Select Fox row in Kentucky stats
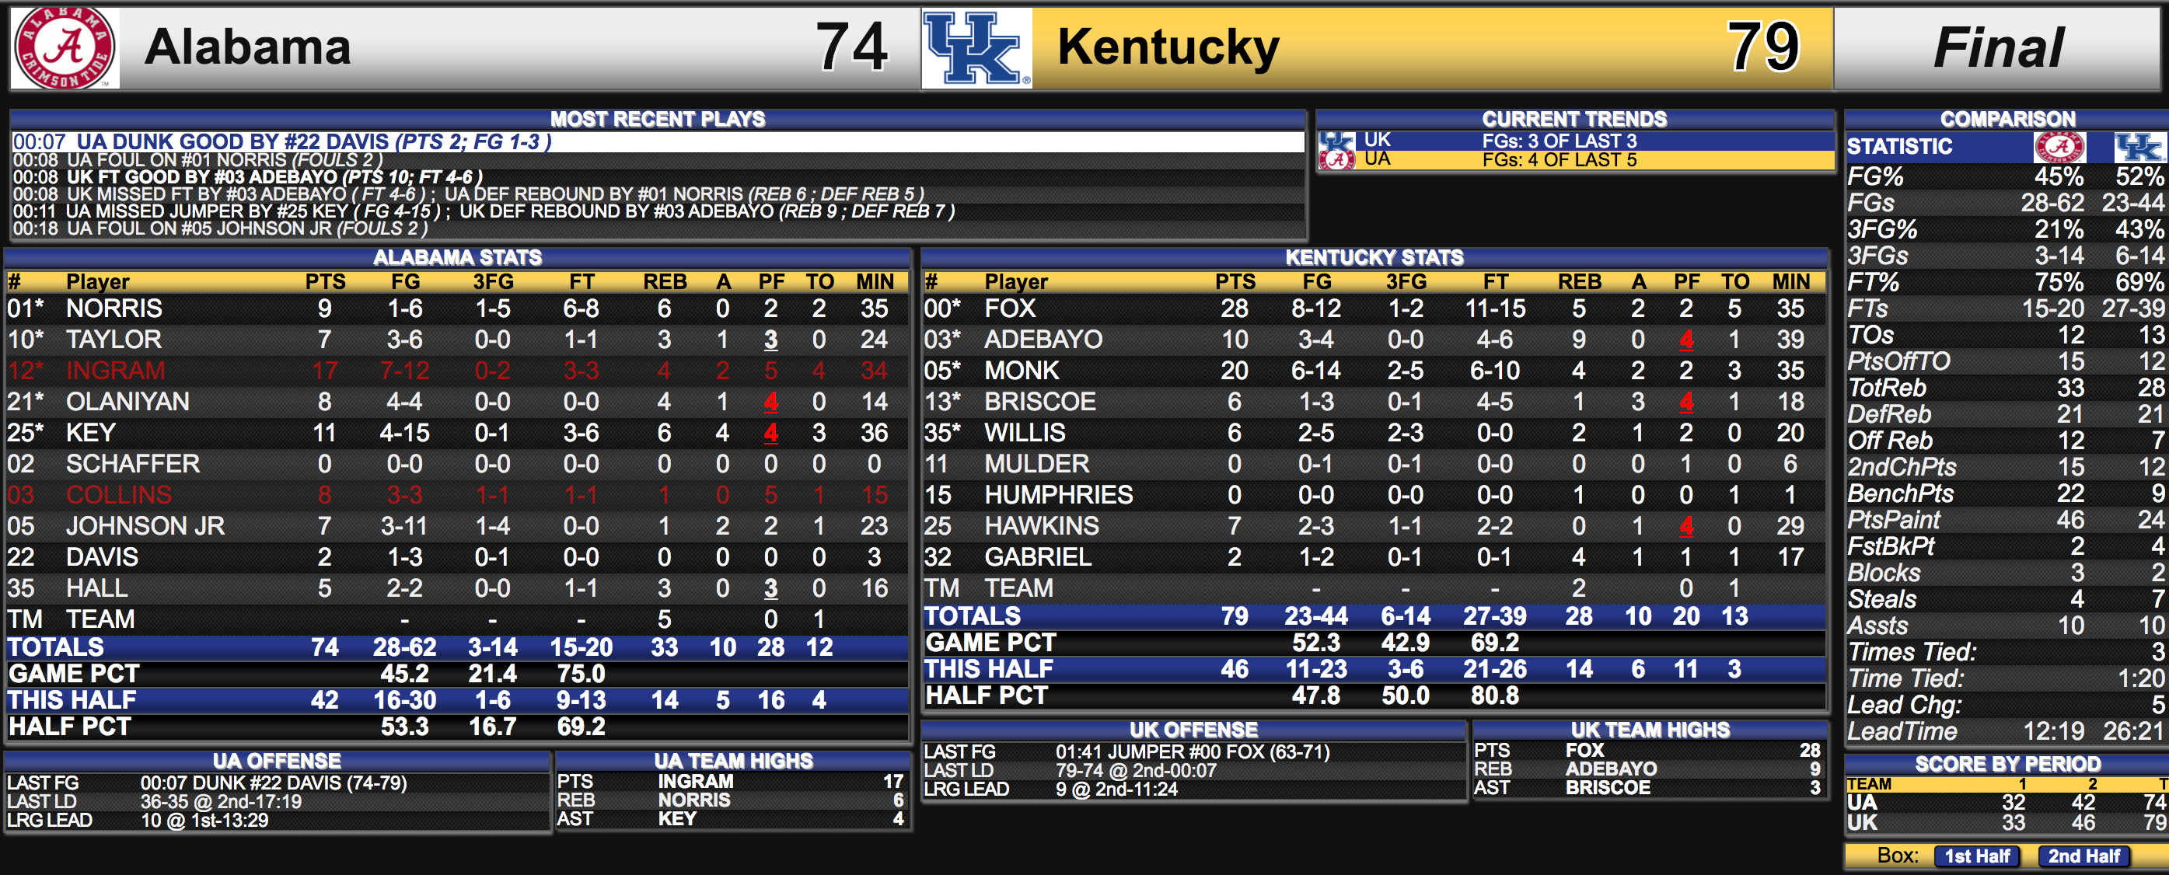 pos(1373,308)
